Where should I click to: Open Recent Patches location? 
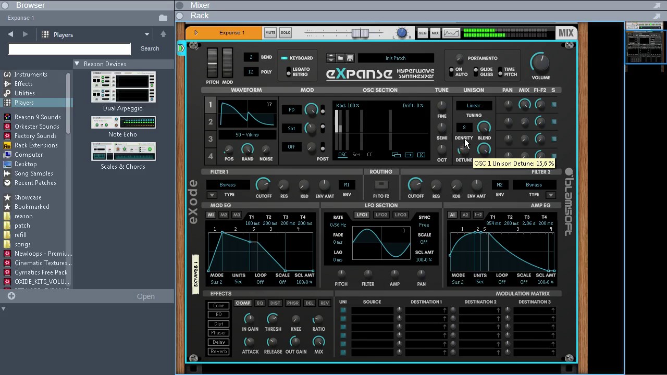tap(35, 183)
